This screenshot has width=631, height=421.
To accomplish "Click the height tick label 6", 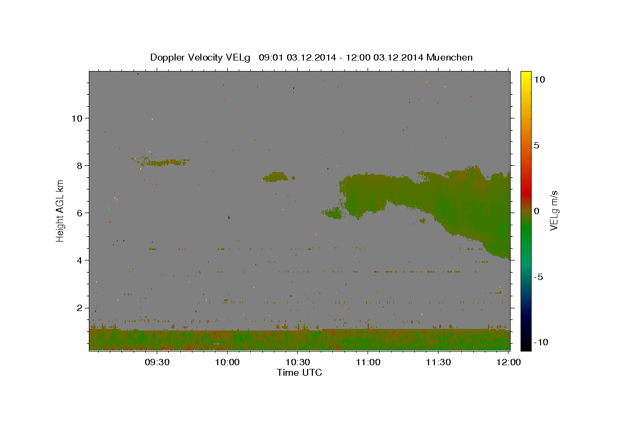I will point(79,213).
